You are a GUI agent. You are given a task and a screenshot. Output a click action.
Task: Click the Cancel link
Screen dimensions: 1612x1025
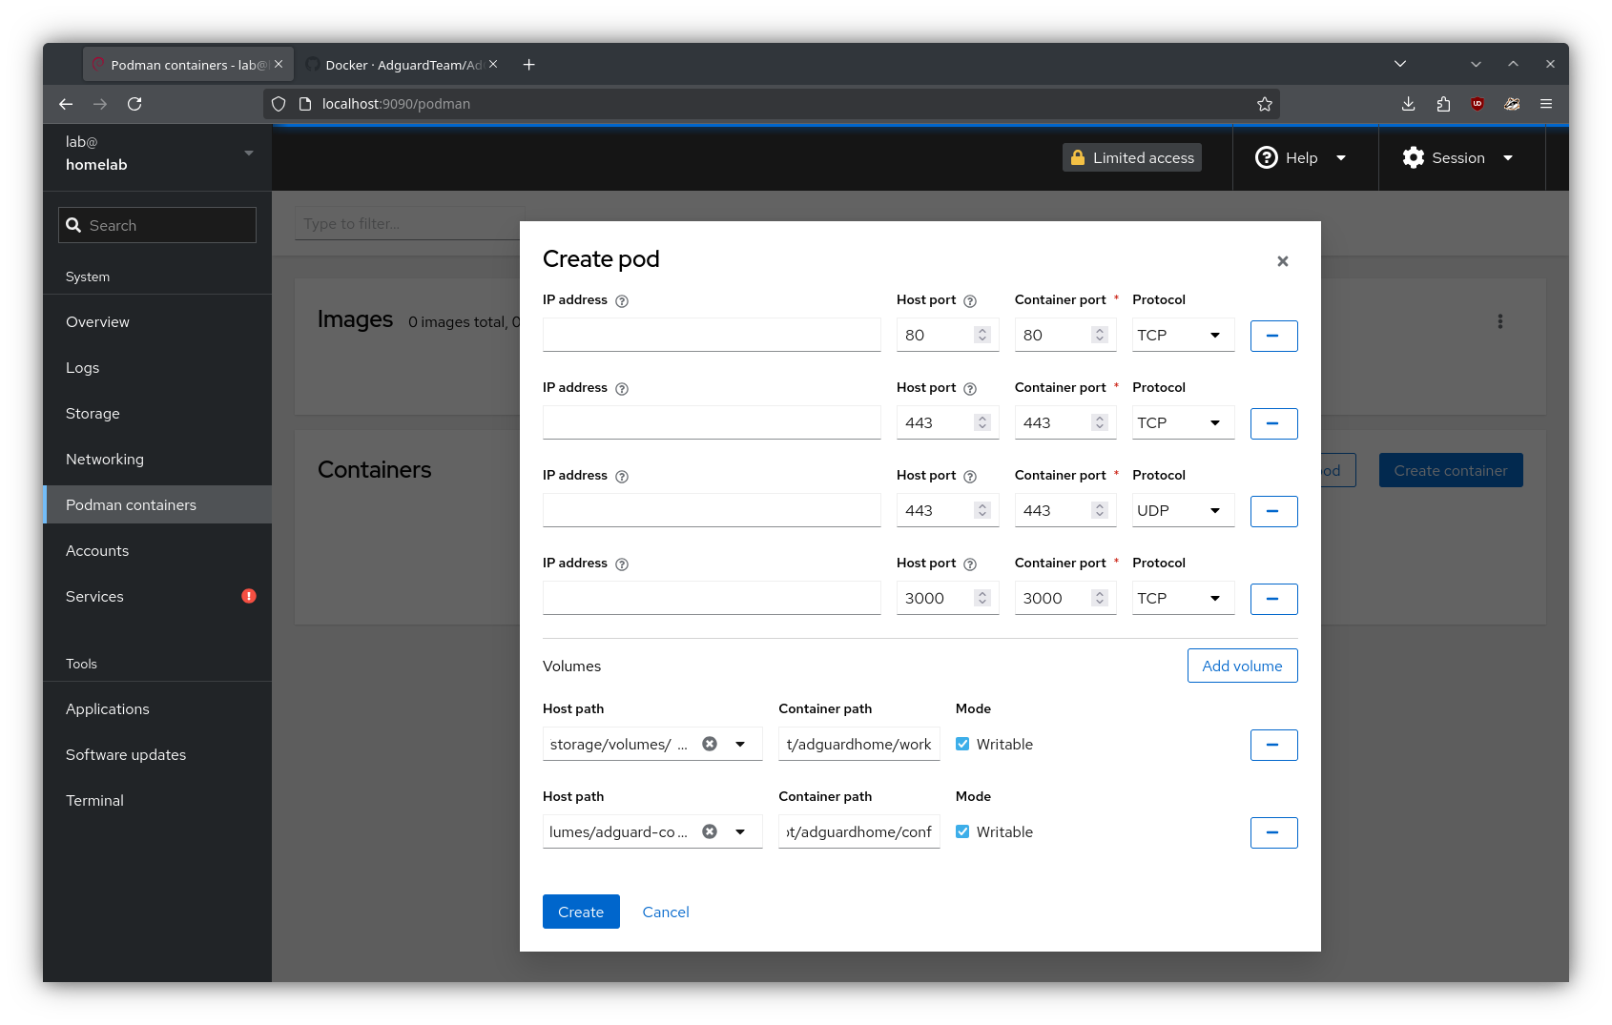pyautogui.click(x=666, y=912)
